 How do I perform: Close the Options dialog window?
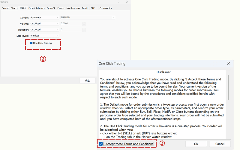(127, 2)
